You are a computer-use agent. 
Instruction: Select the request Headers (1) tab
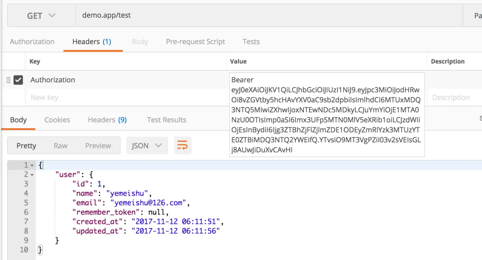pyautogui.click(x=92, y=42)
